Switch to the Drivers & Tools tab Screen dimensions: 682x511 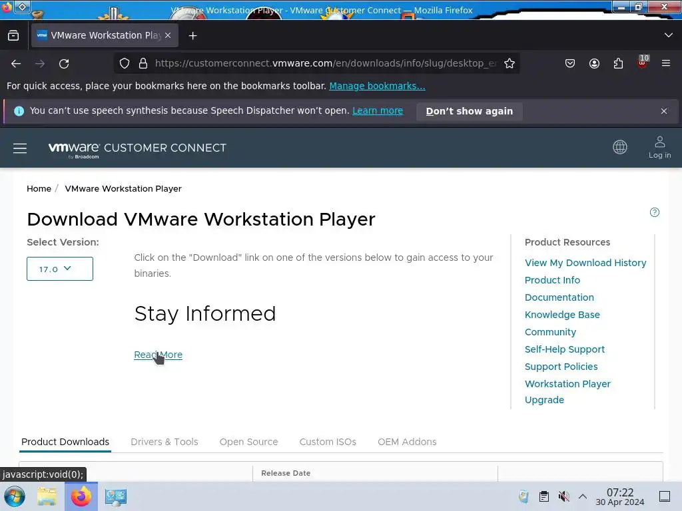pos(165,442)
